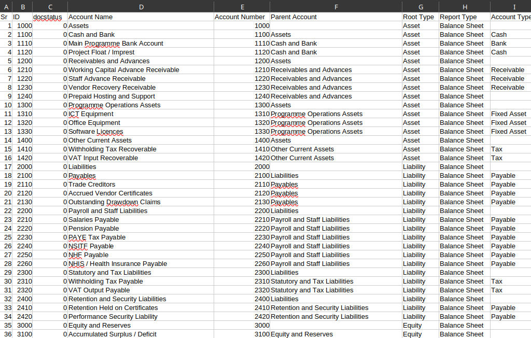Select account number 3000 cell in column E
Image resolution: width=531 pixels, height=338 pixels.
tap(242, 325)
